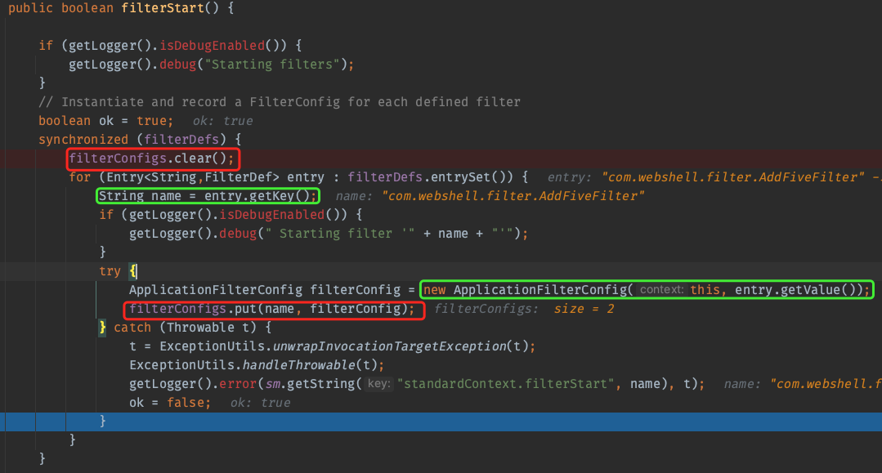The image size is (882, 473).
Task: Click the red-boxed filterConfigs.put call
Action: point(274,309)
